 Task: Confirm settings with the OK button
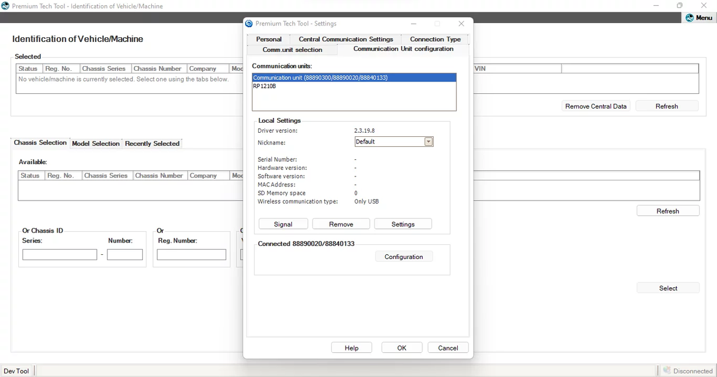(402, 347)
